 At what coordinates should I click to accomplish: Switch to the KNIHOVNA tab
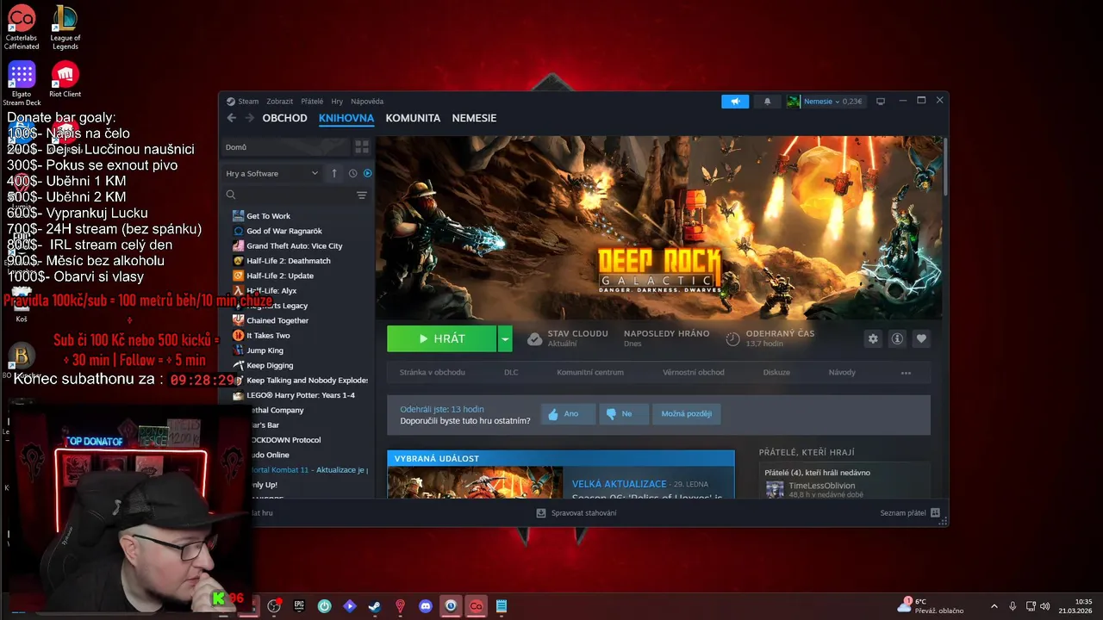click(x=346, y=118)
